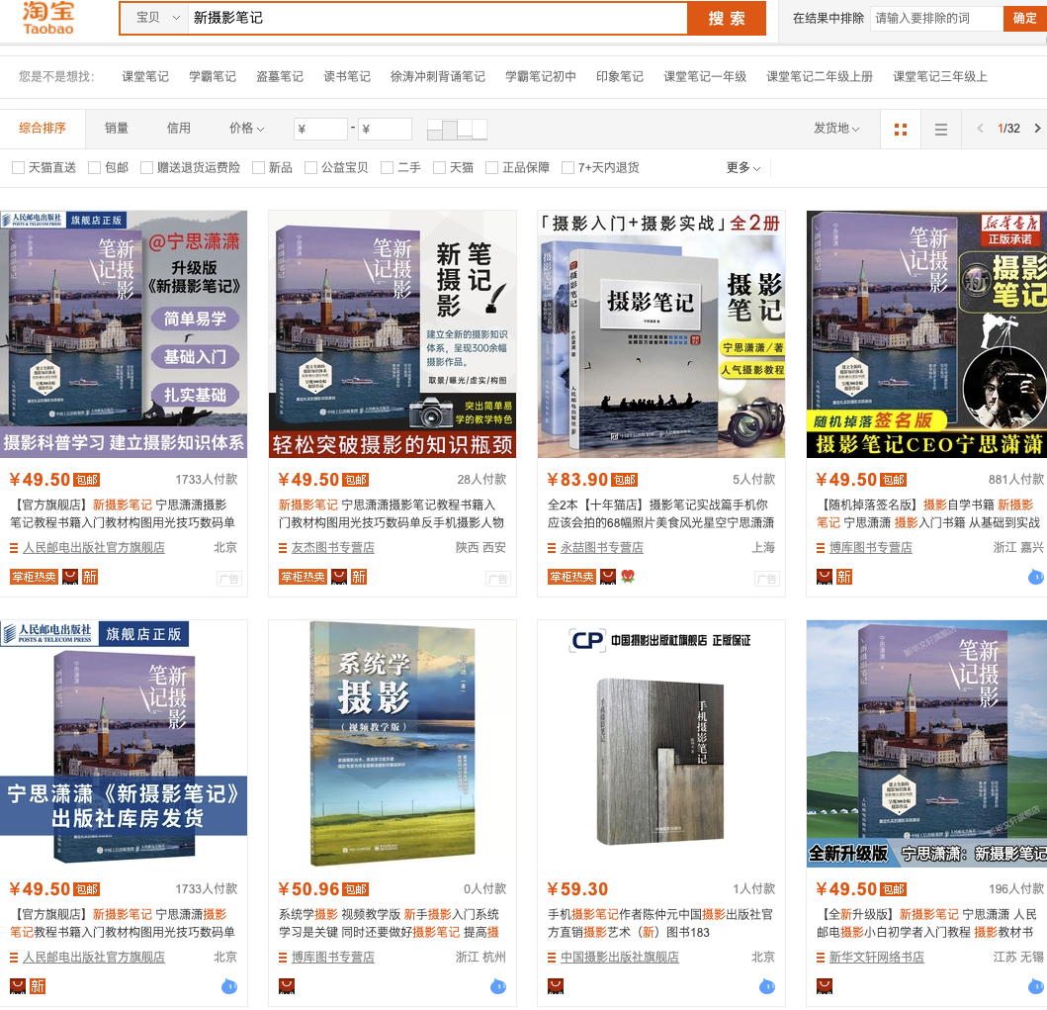Open 手机摄影笔记 product thumbnail
Screen dimensions: 1047x1010
(661, 744)
